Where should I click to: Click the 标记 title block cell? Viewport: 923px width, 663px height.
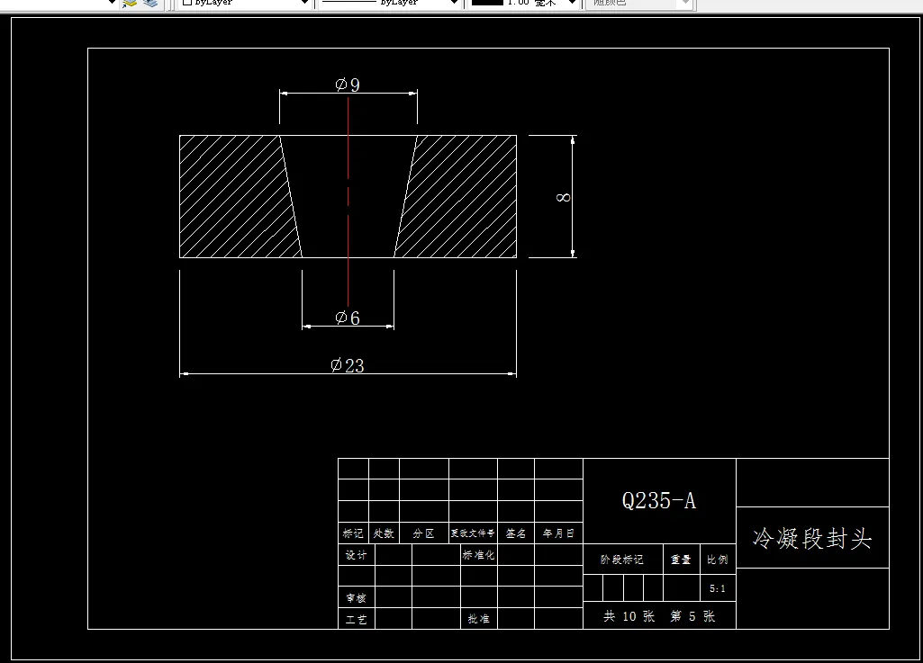pyautogui.click(x=353, y=533)
